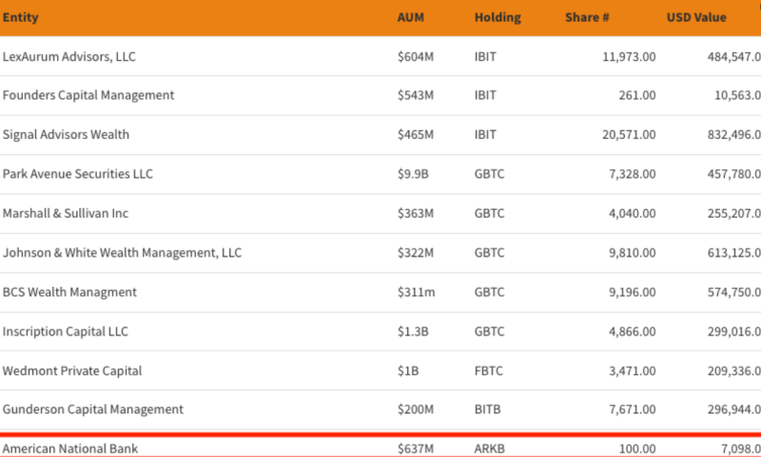
Task: Click share count 20,571.00
Action: (629, 134)
